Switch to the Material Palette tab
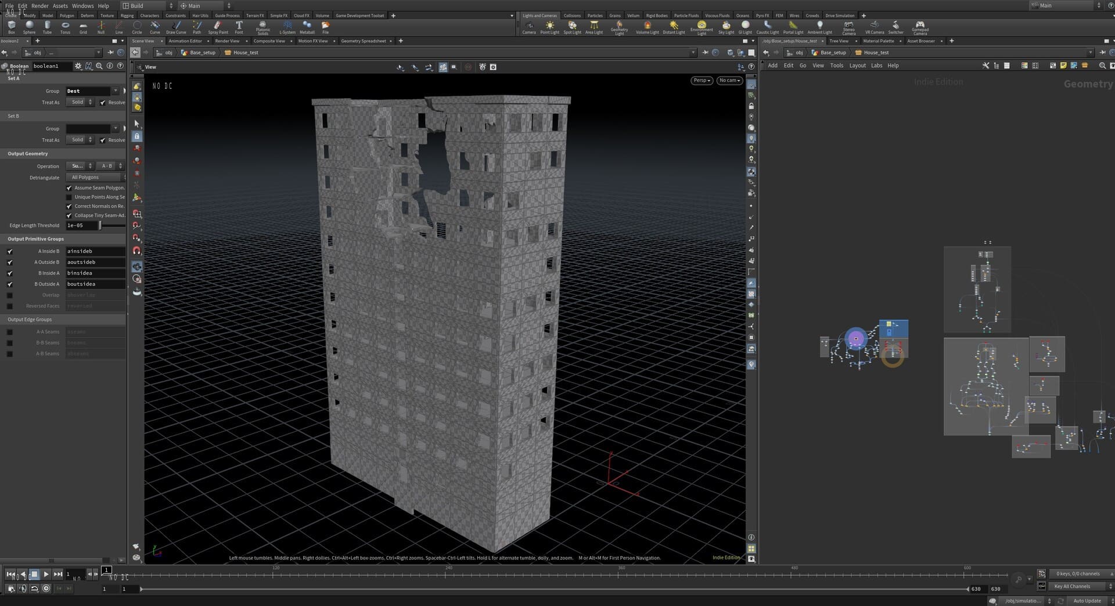Viewport: 1115px width, 606px height. (x=878, y=41)
